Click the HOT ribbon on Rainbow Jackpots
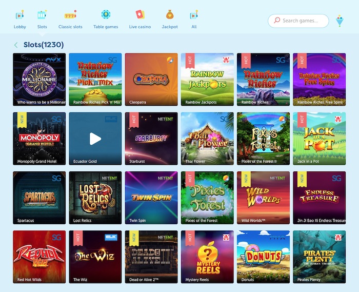 tap(190, 61)
